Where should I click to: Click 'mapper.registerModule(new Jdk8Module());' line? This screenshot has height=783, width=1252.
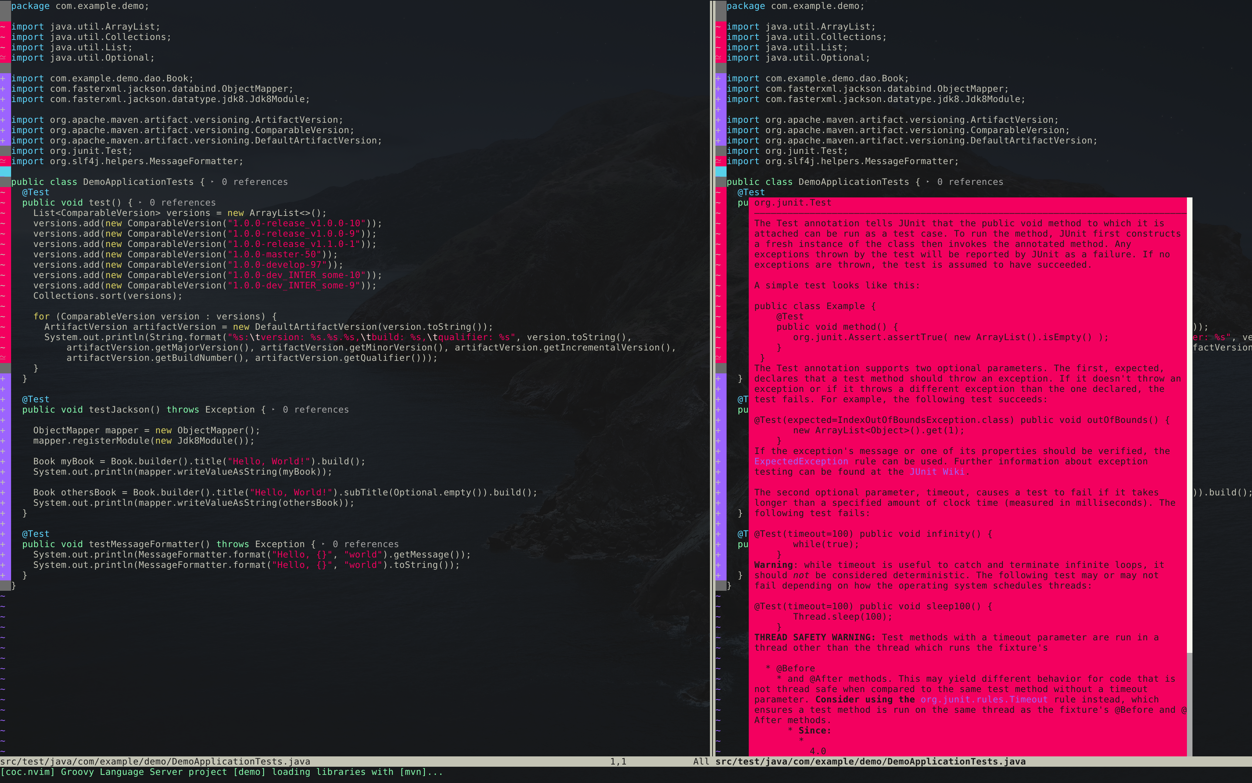[144, 441]
